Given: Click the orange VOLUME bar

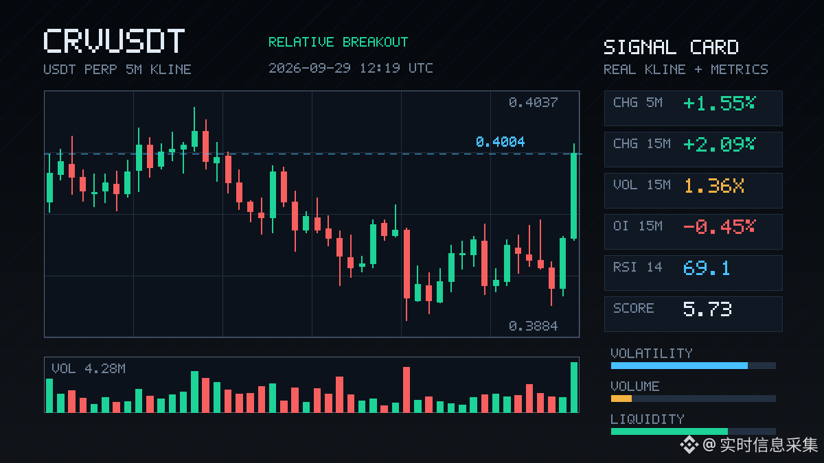Looking at the screenshot, I should coord(621,399).
